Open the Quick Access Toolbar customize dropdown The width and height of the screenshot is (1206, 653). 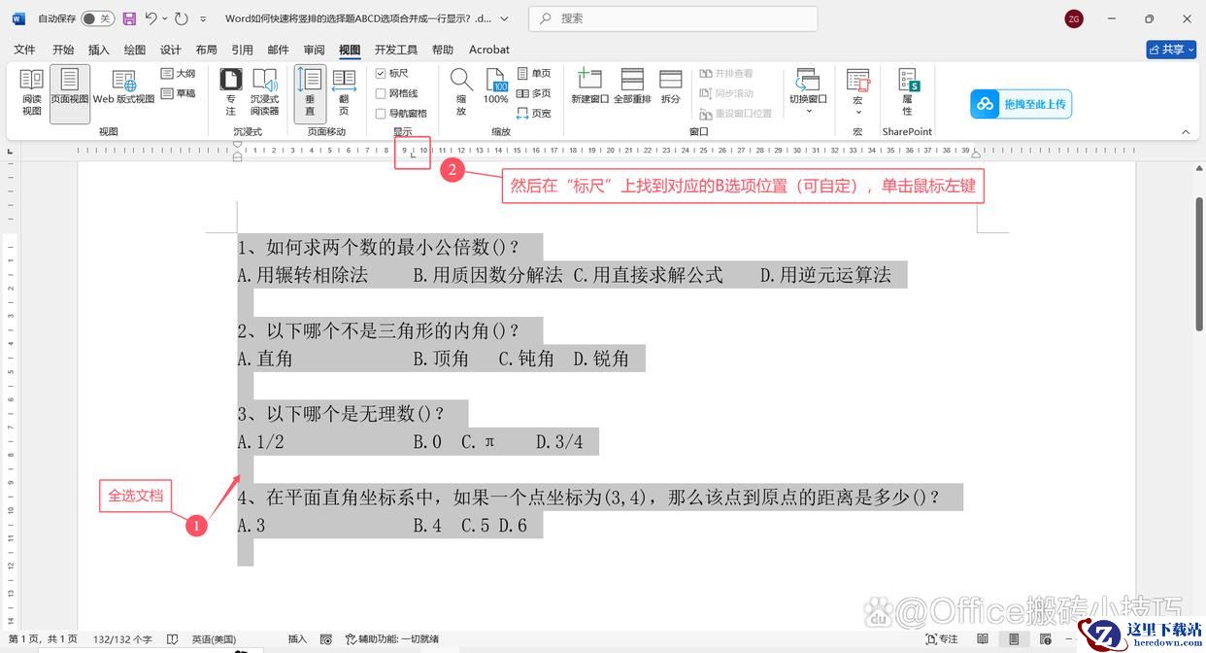(203, 18)
